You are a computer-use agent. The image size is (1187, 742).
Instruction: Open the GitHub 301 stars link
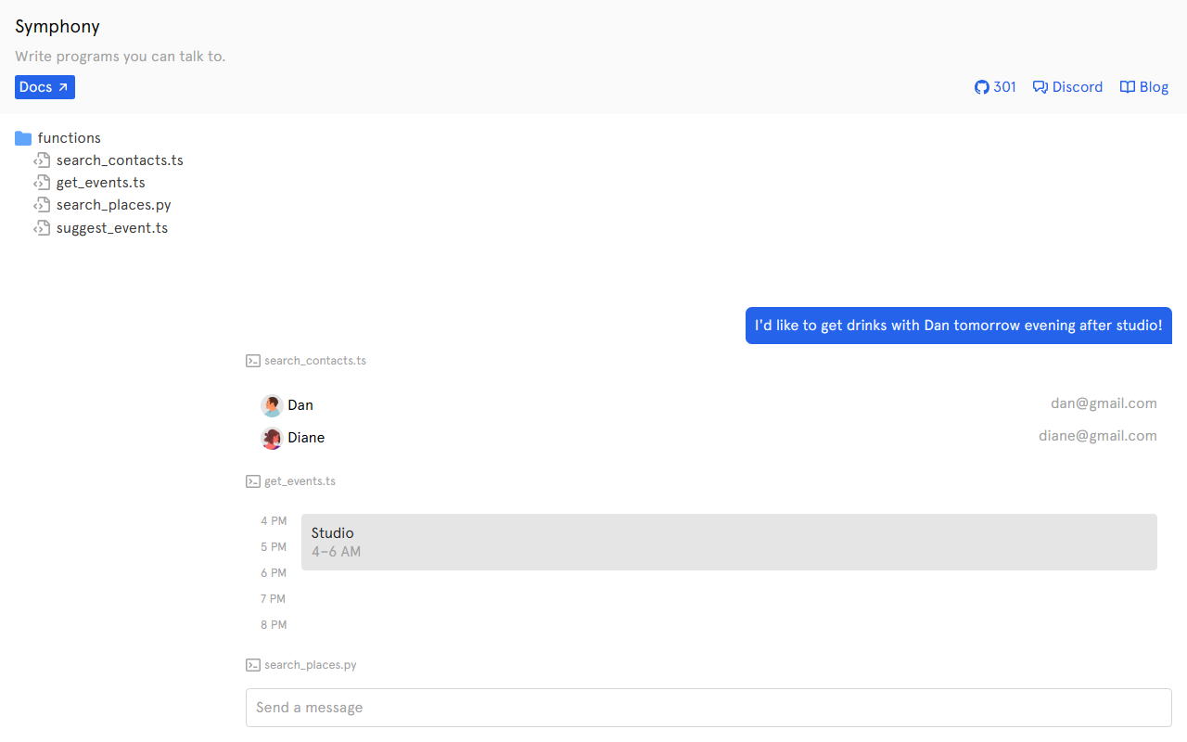pyautogui.click(x=995, y=87)
